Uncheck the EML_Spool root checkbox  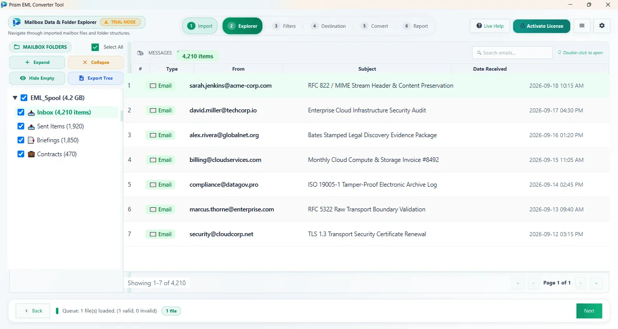pyautogui.click(x=24, y=98)
